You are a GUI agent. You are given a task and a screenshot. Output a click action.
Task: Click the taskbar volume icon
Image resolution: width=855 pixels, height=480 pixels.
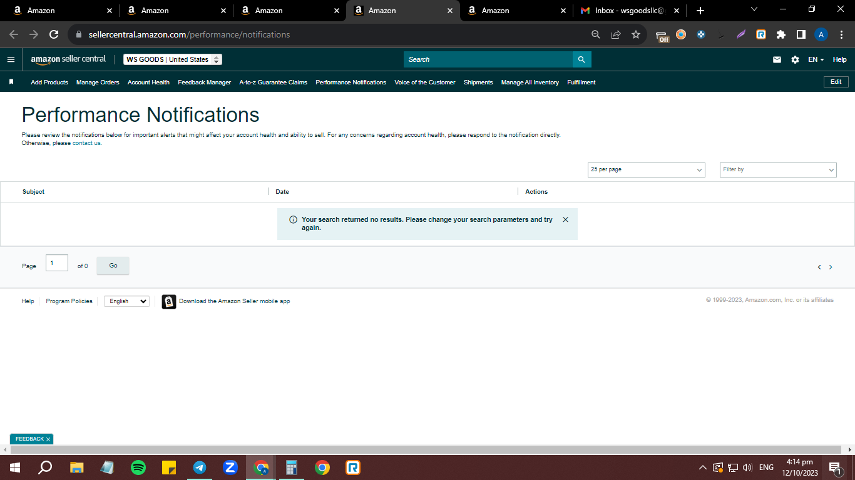pos(747,467)
